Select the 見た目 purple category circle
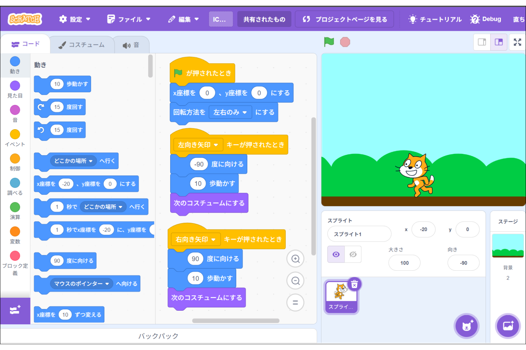This screenshot has width=526, height=350. click(x=15, y=86)
